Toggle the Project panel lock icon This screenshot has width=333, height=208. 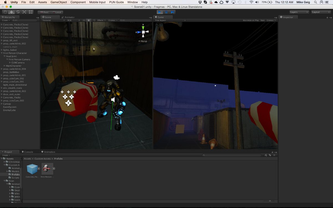[272, 152]
